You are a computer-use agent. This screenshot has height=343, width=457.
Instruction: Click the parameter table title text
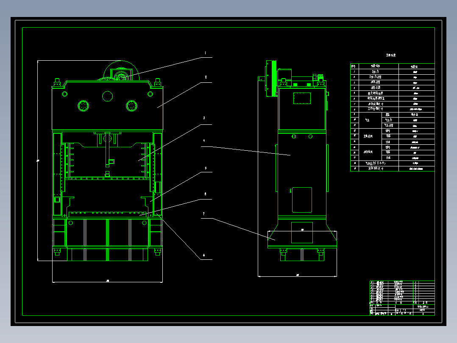pyautogui.click(x=390, y=56)
